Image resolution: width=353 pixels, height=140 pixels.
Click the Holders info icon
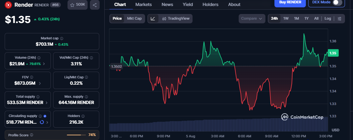coord(83,116)
